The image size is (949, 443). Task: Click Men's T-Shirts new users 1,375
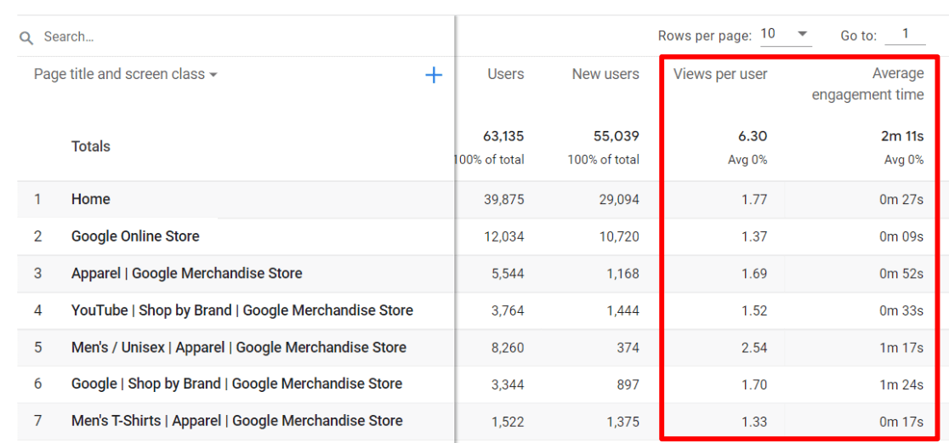tap(623, 421)
